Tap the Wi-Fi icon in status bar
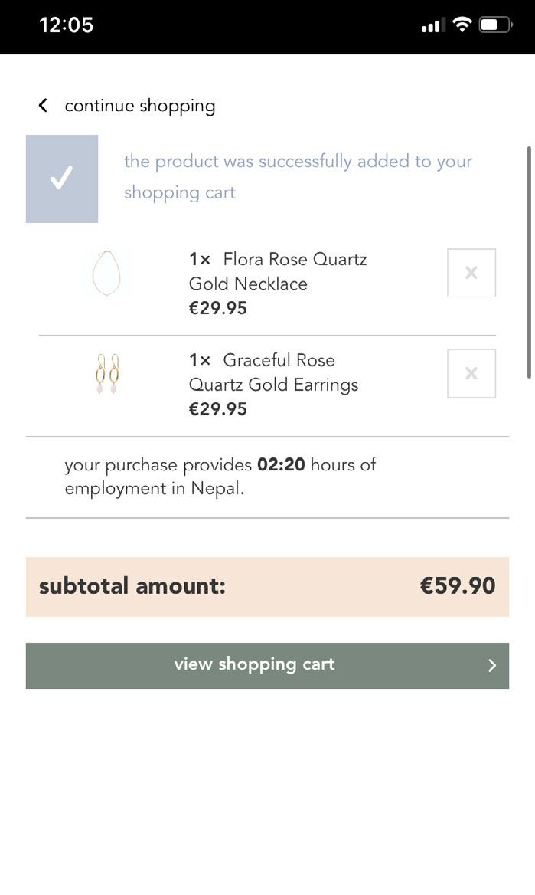This screenshot has height=895, width=535. coord(462,25)
